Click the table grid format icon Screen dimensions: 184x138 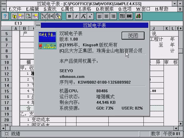122,16
